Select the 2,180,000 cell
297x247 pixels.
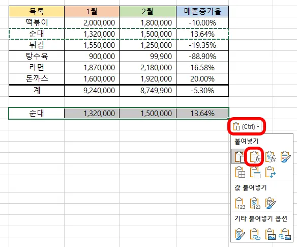tap(148, 68)
